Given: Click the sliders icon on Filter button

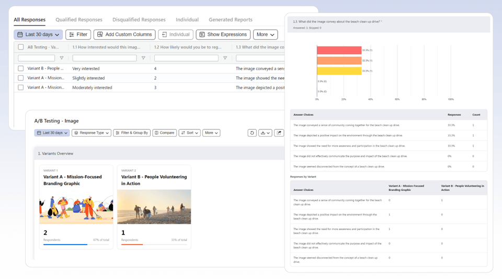Looking at the screenshot, I should click(x=72, y=34).
